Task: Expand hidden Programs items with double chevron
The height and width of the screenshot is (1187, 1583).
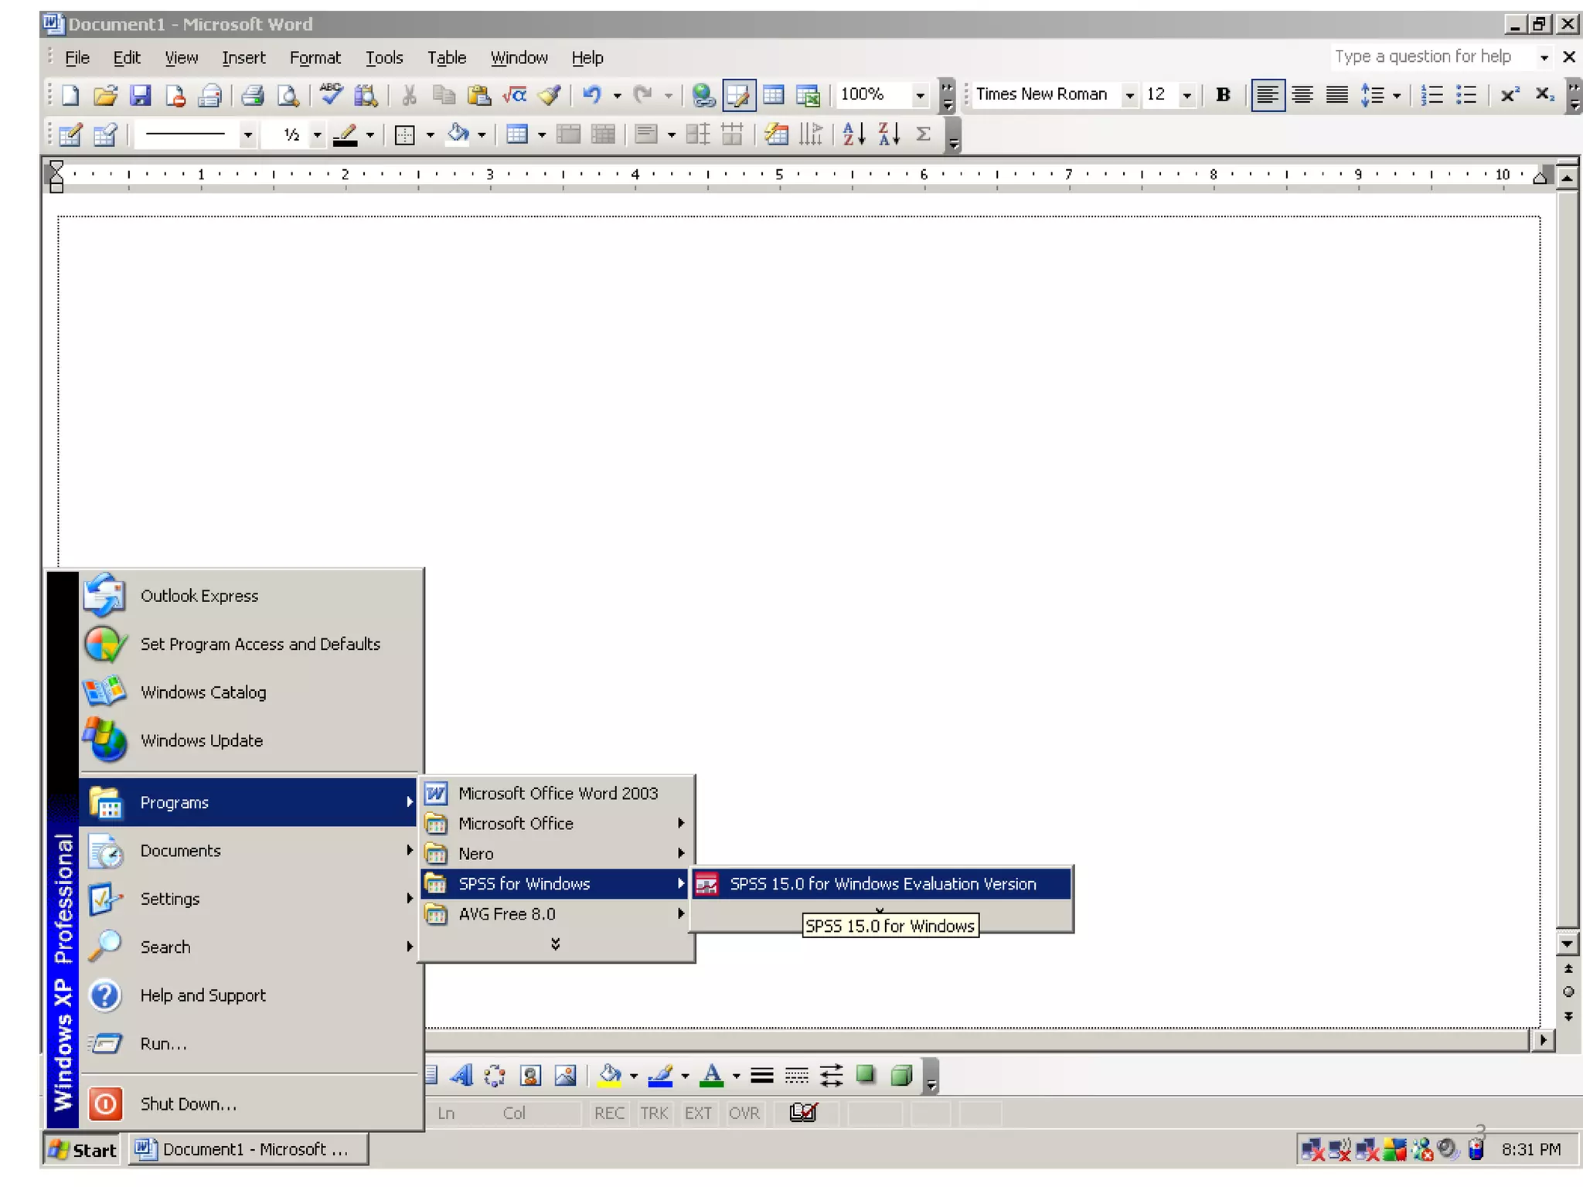Action: (x=555, y=944)
